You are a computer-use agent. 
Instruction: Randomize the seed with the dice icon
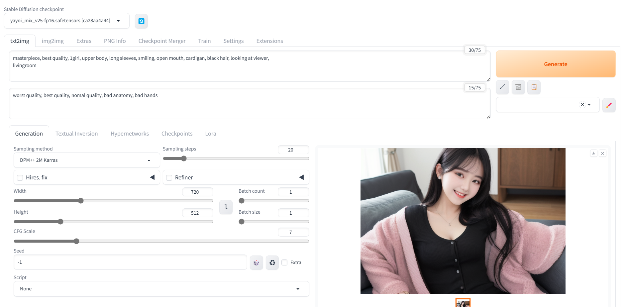256,262
